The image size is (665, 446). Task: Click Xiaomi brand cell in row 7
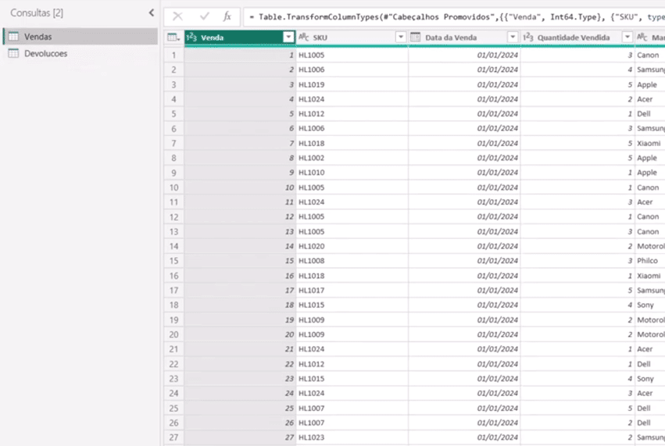[x=649, y=143]
